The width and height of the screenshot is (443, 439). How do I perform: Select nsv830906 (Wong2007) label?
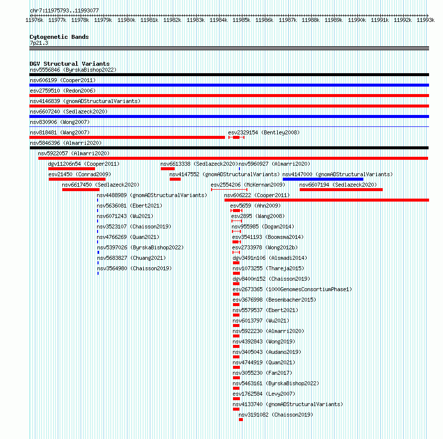point(60,122)
